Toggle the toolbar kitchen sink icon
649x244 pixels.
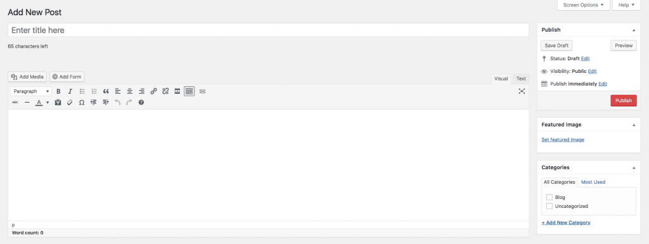click(x=189, y=91)
